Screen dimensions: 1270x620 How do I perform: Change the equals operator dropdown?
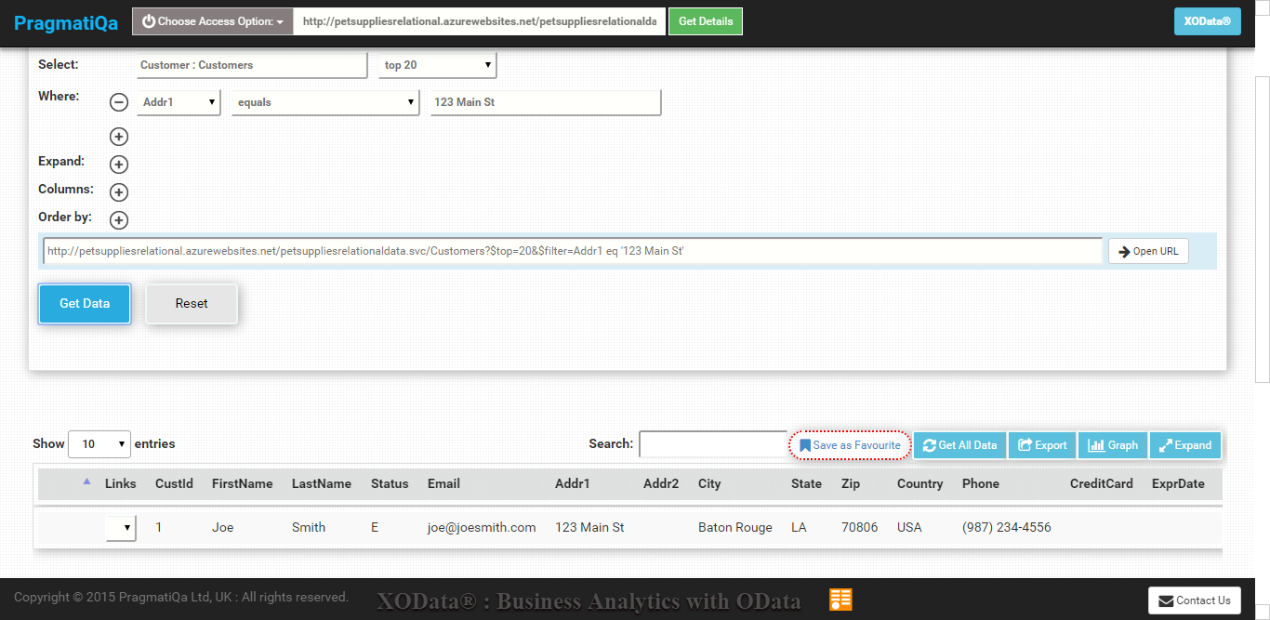pyautogui.click(x=325, y=102)
